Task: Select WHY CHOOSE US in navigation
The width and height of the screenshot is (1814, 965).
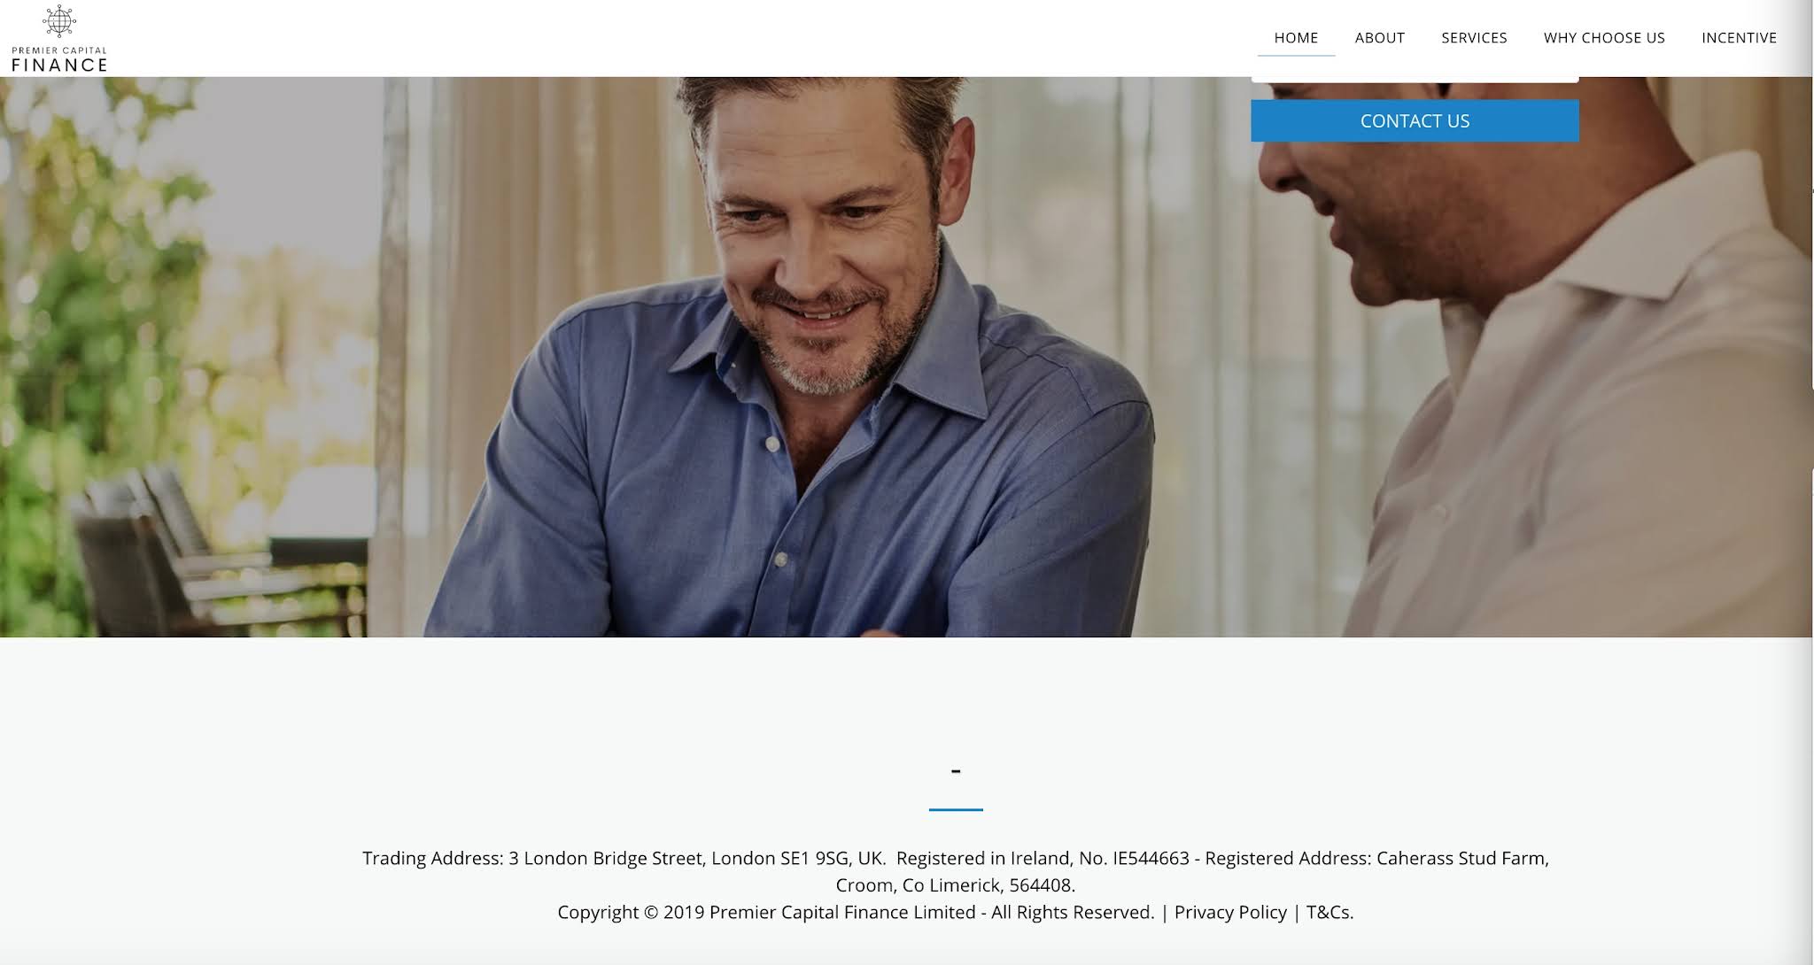Action: point(1604,38)
